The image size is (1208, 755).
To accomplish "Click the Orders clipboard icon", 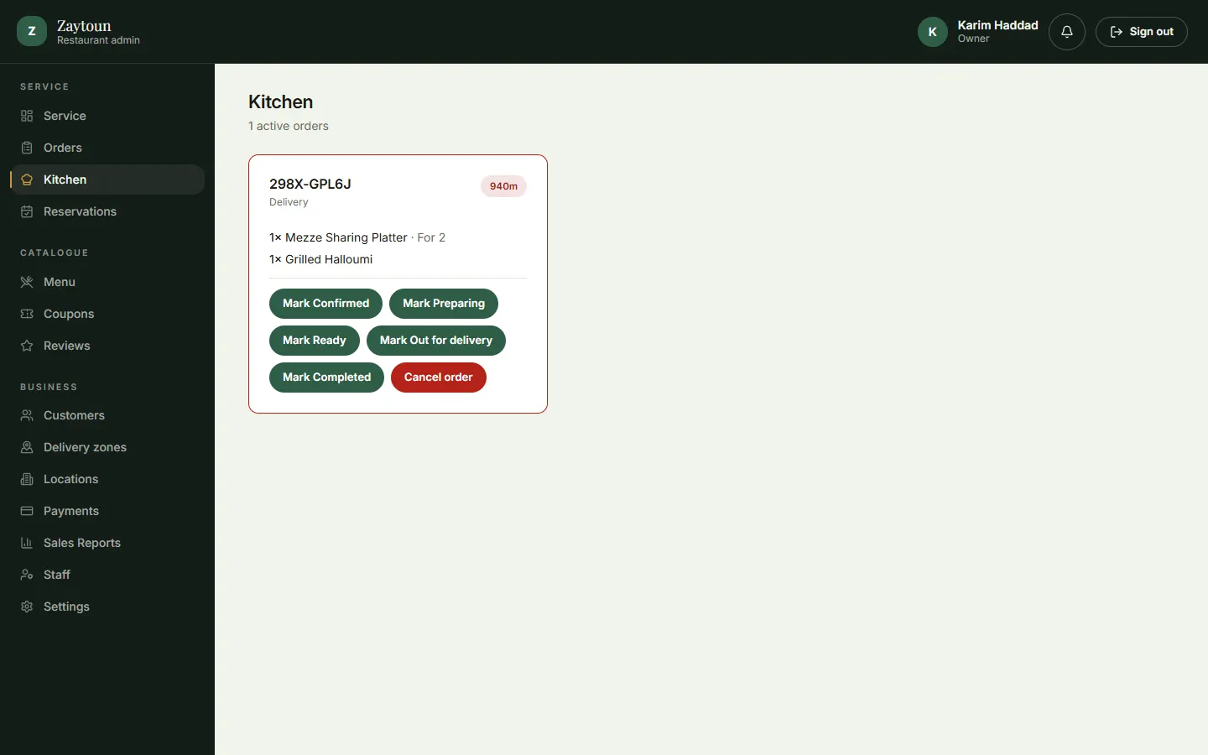I will pyautogui.click(x=27, y=148).
